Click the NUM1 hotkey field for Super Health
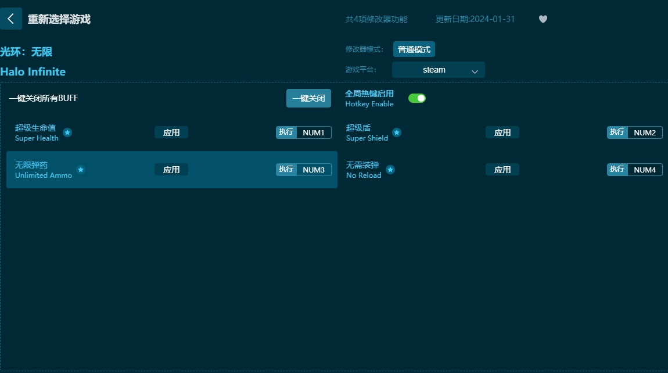Image resolution: width=668 pixels, height=373 pixels. click(x=313, y=132)
